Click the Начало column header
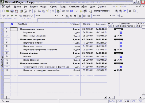Image resolution: width=145 pixels, height=103 pixels. 87,25
